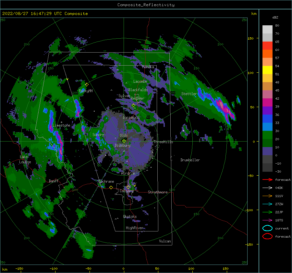The height and width of the screenshot is (273, 292).
Task: Click the Blackfalds city label
Action: click(x=138, y=90)
